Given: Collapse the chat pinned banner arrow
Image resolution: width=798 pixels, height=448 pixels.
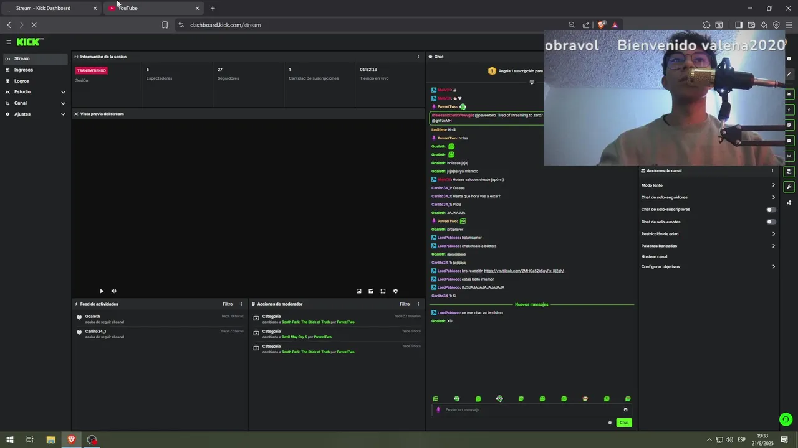Looking at the screenshot, I should pos(532,82).
